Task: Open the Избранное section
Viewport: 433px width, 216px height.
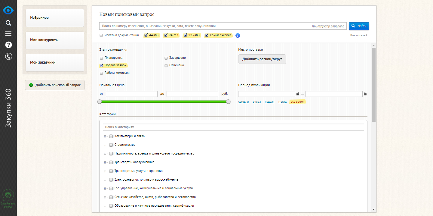Action: tap(55, 18)
